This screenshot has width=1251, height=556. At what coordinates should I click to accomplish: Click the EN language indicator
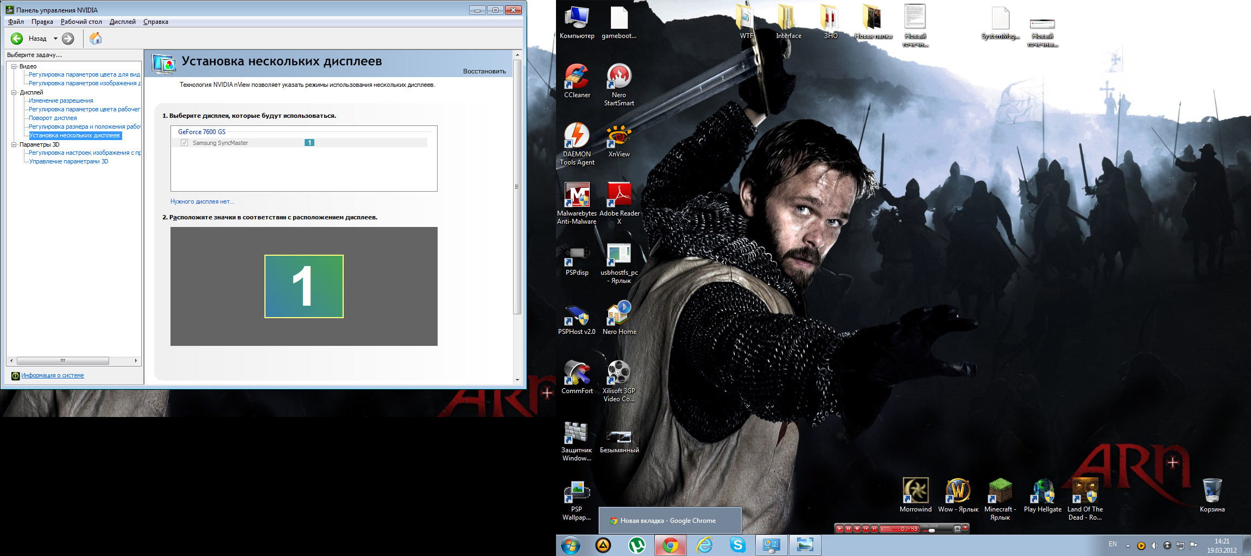[1113, 544]
